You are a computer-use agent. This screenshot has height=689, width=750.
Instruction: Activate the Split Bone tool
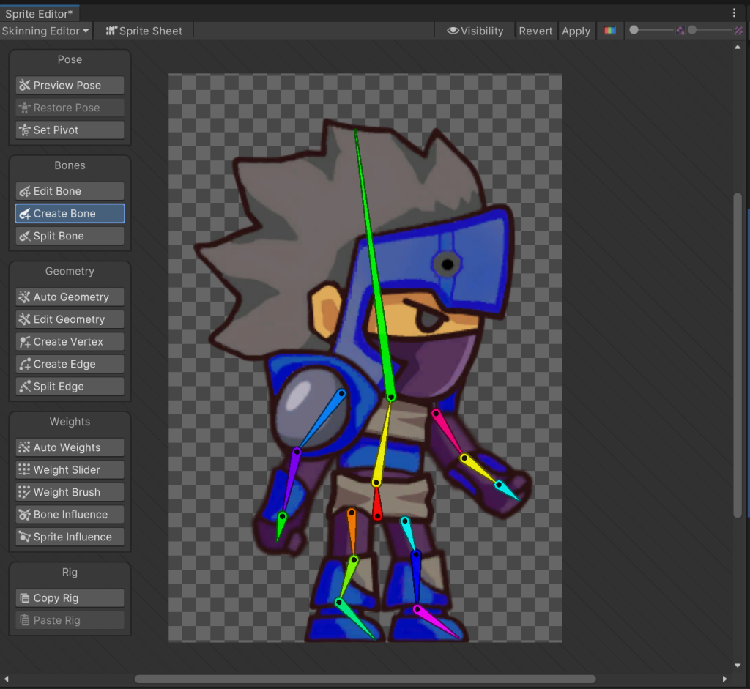(x=70, y=236)
